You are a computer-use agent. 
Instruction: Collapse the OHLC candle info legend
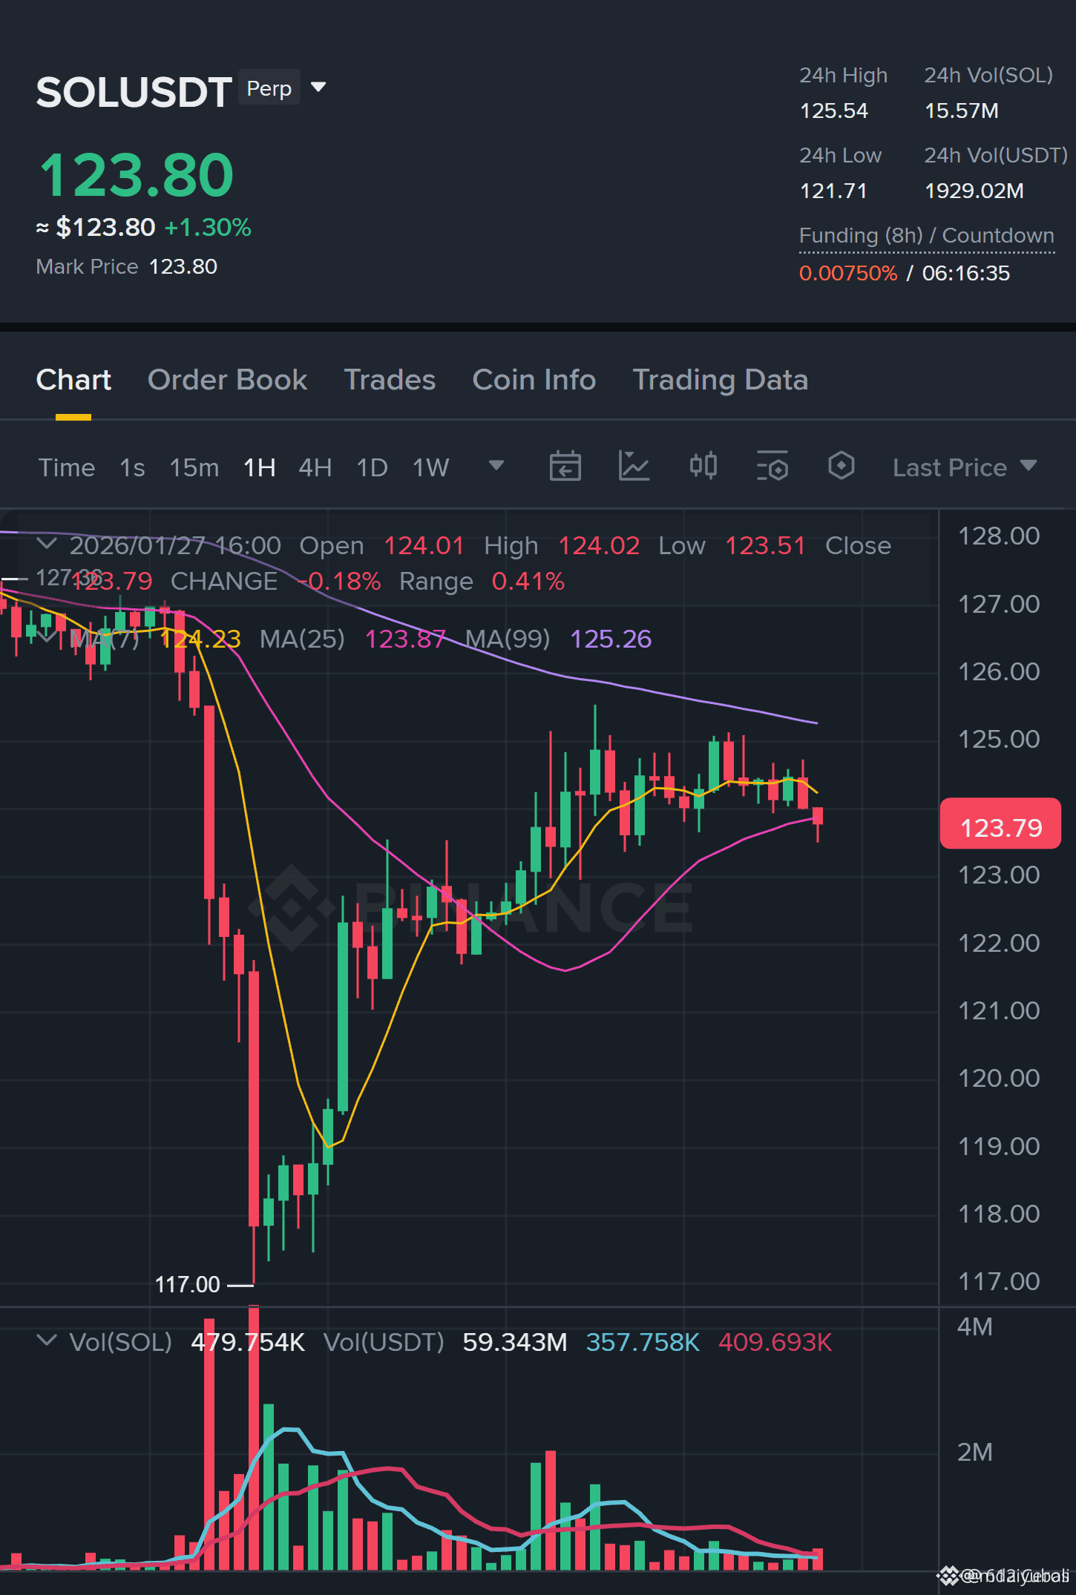click(x=47, y=544)
